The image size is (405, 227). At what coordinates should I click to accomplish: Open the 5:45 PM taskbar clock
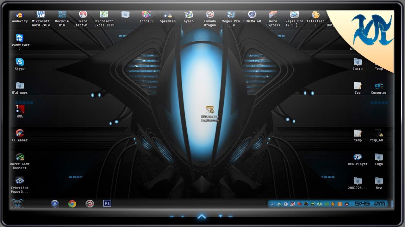[370, 204]
